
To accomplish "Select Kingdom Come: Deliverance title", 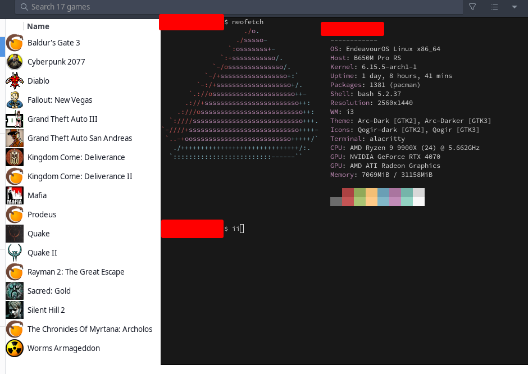I will point(76,157).
